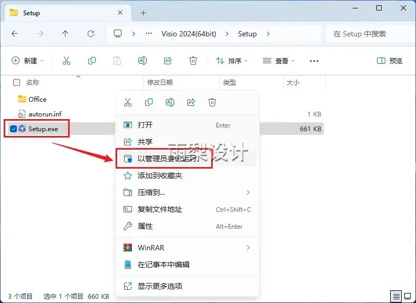Open the address bar ellipsis breadcrumb

pyautogui.click(x=149, y=34)
